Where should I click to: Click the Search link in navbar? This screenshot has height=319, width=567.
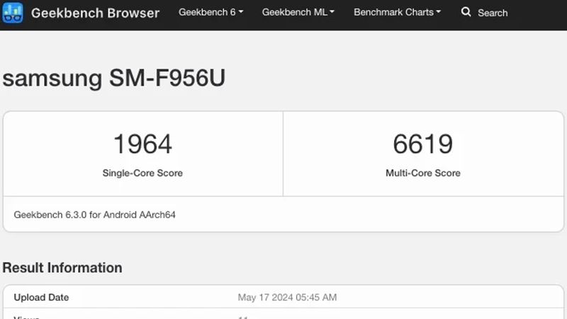coord(492,13)
